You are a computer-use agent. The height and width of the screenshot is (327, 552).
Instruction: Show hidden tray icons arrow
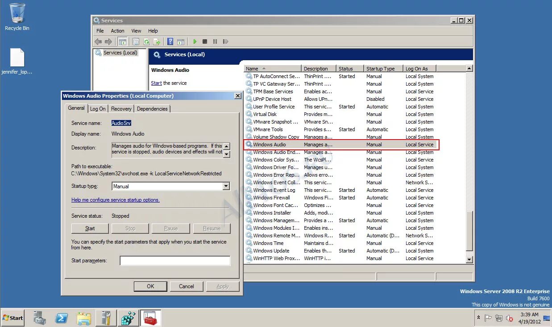tap(478, 318)
